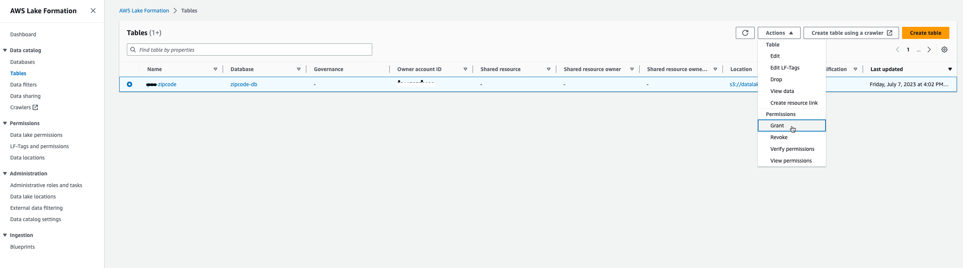The width and height of the screenshot is (963, 268).
Task: Go to next page of tables
Action: (x=929, y=50)
